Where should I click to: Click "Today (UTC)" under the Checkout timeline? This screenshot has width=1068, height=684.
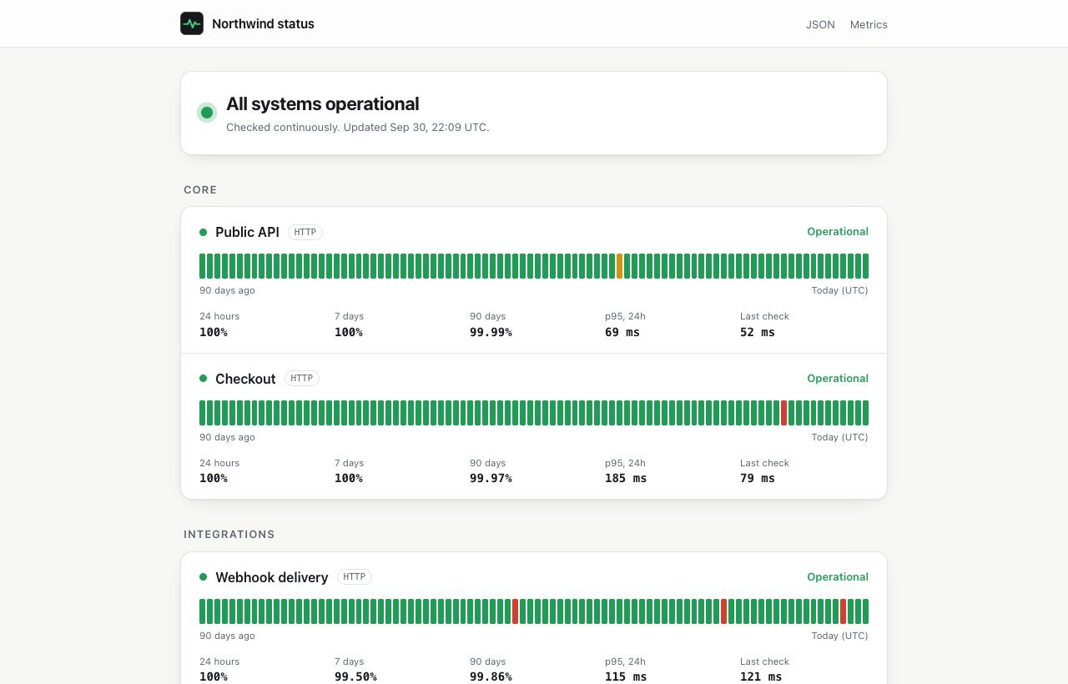click(x=839, y=437)
